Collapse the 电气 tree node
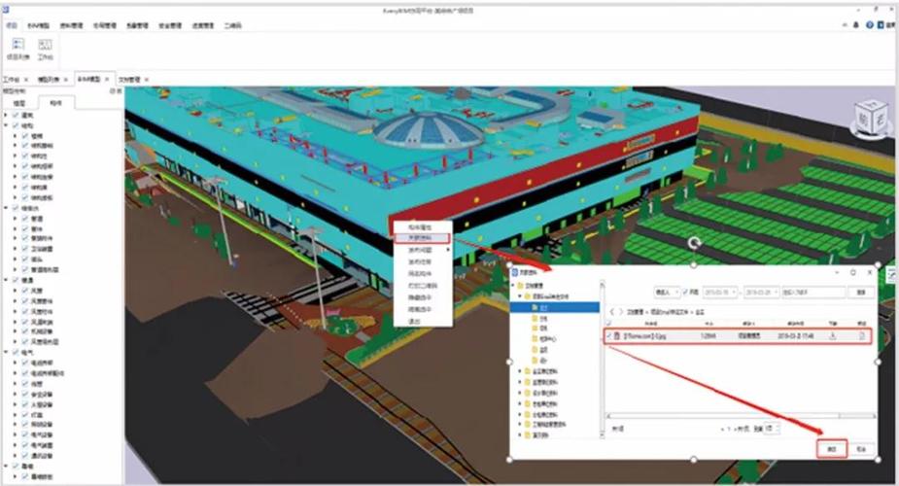The image size is (899, 486). tap(6, 353)
